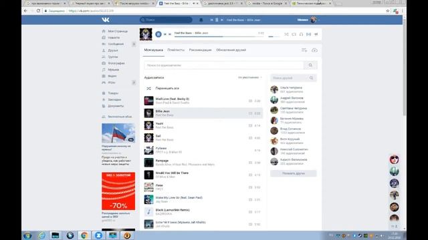
Task: Click the Billie Jean row lyrics icon
Action: (x=250, y=113)
